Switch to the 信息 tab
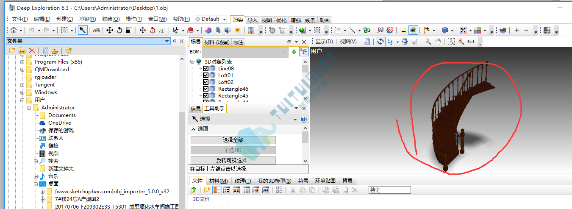This screenshot has width=572, height=209. coord(196,109)
